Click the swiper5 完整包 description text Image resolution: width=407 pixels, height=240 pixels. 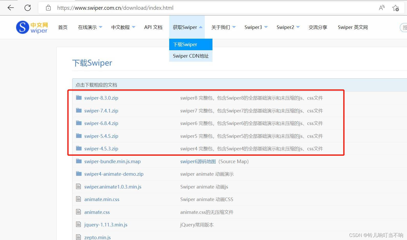click(252, 136)
